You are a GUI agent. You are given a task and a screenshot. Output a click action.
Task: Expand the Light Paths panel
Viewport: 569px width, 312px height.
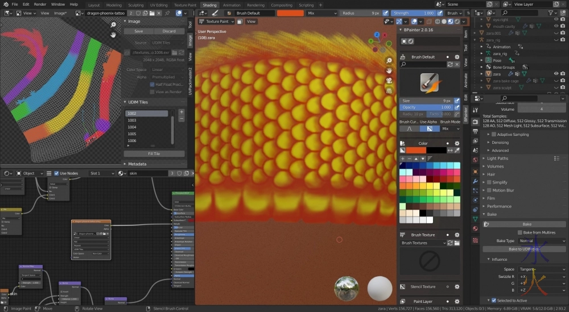coord(498,159)
